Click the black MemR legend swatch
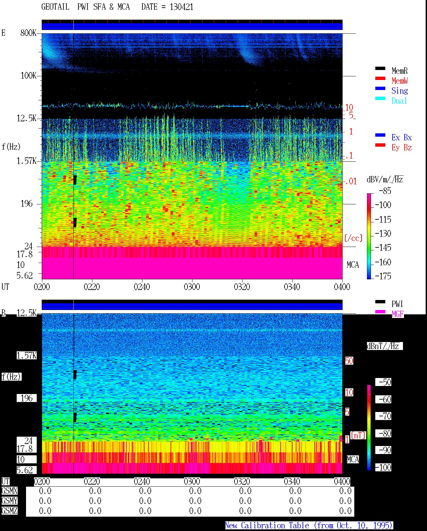 380,68
